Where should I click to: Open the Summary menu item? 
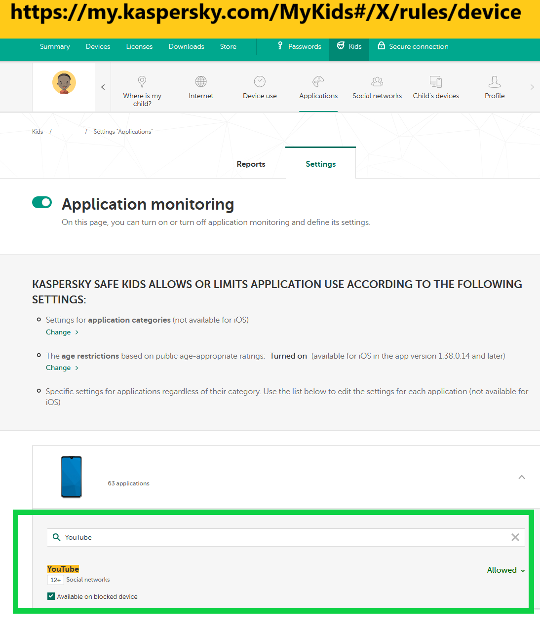click(55, 46)
